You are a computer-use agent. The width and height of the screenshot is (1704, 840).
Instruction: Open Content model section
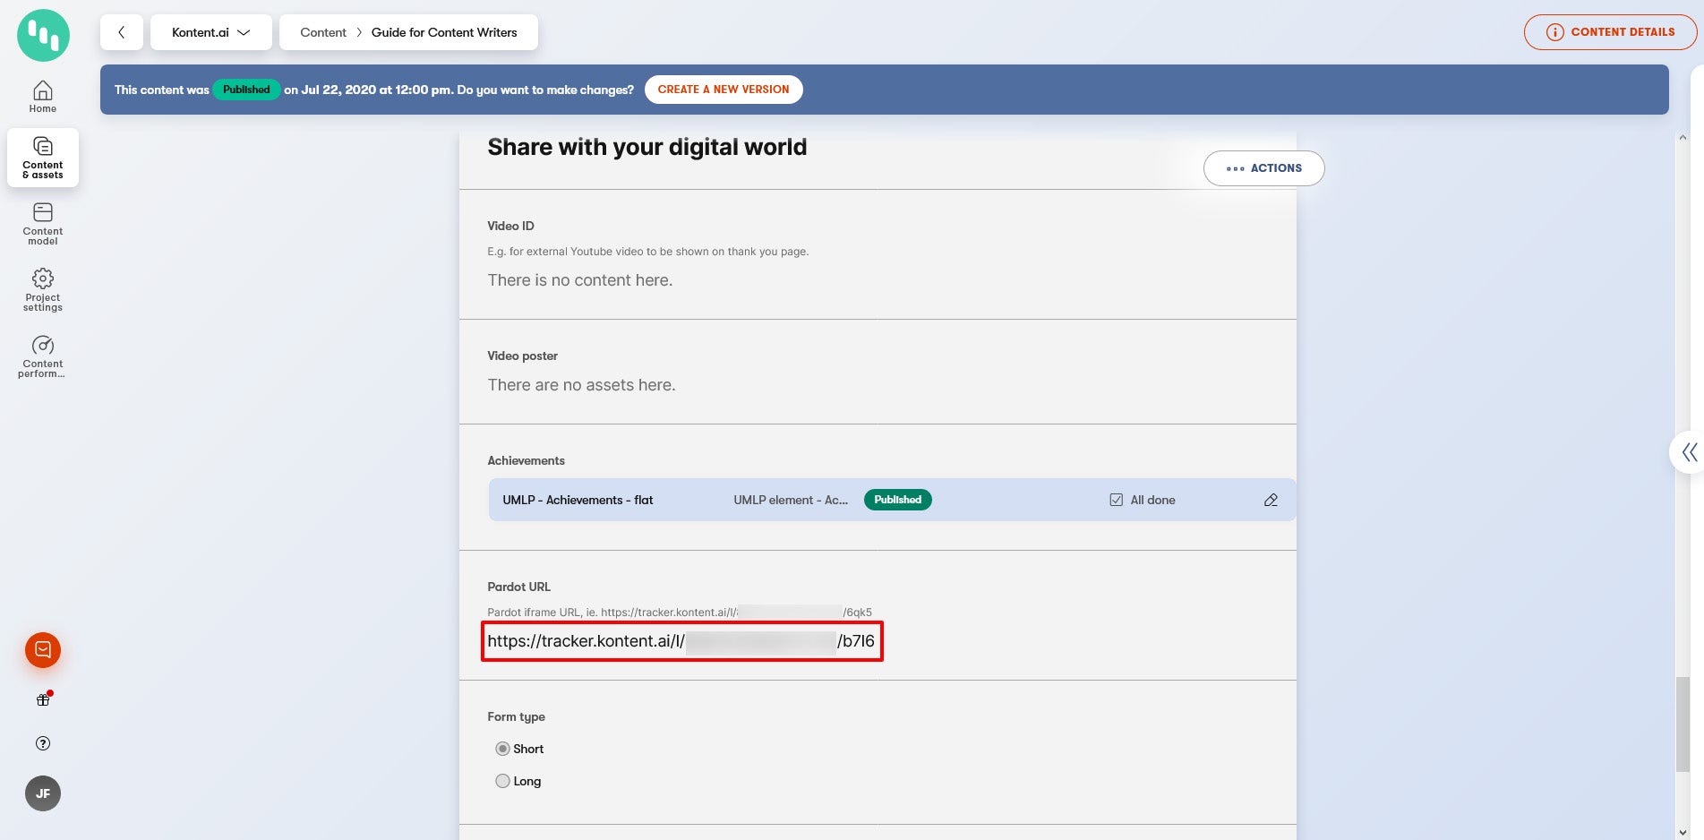pos(43,223)
